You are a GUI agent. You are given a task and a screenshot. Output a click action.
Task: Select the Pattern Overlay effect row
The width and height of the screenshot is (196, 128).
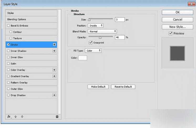(31, 82)
